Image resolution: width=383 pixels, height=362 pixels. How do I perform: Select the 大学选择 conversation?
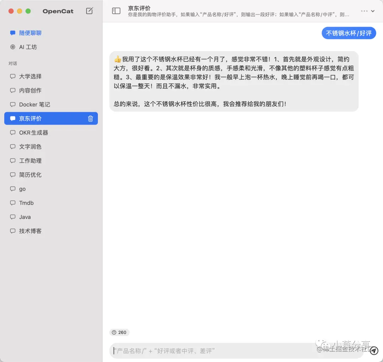coord(51,76)
